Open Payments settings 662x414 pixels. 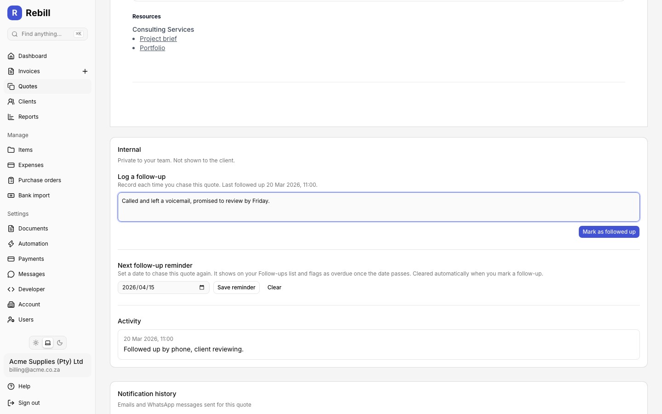[x=47, y=259]
